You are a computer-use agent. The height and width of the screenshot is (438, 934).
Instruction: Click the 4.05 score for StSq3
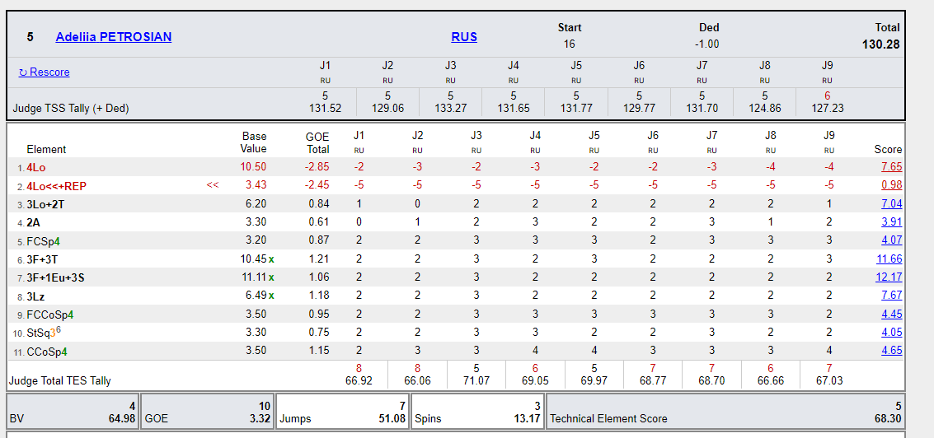tap(891, 332)
